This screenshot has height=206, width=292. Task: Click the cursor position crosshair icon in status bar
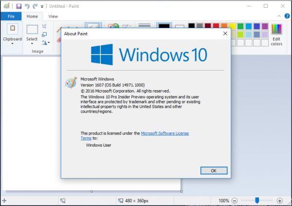point(4,201)
